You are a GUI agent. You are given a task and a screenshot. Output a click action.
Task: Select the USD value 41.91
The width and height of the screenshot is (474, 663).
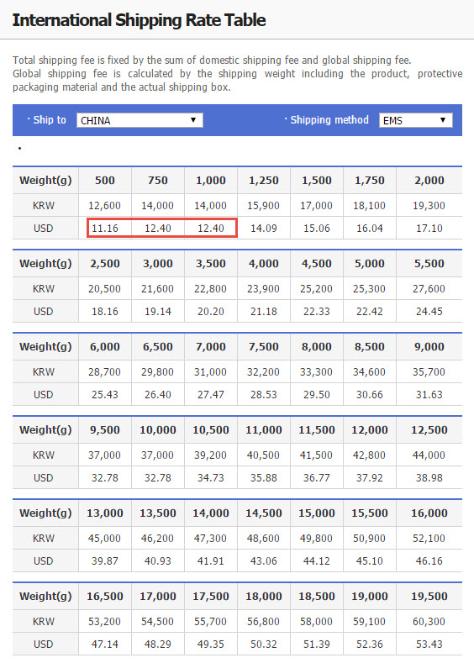211,561
